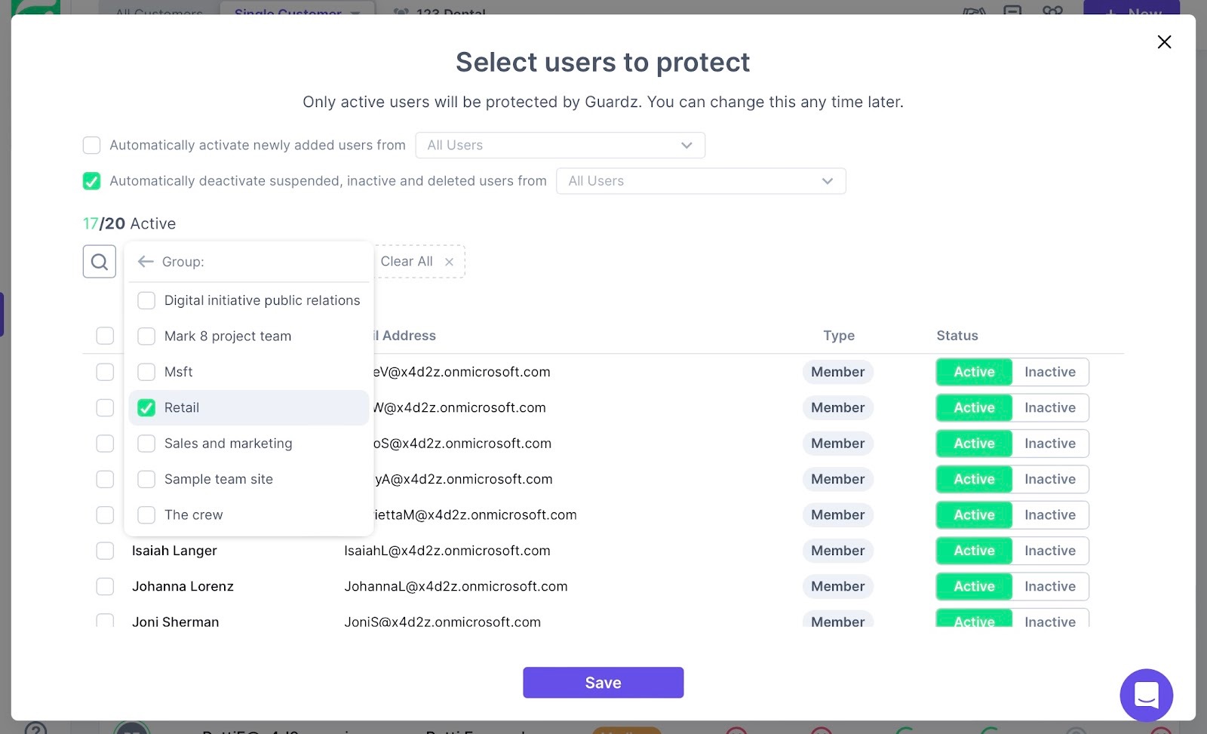1207x734 pixels.
Task: Click the Johanna Lorenz name
Action: click(x=183, y=586)
